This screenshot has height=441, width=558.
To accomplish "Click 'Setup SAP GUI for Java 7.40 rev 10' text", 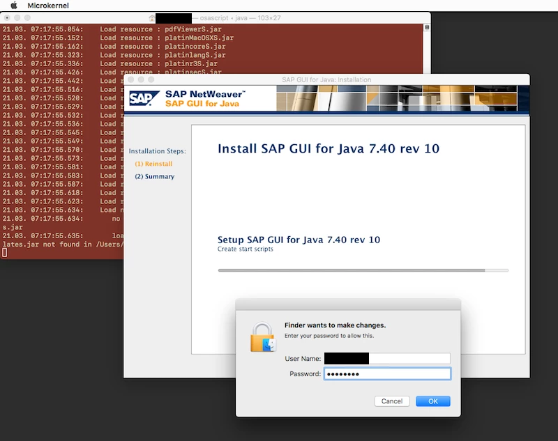I will pyautogui.click(x=299, y=240).
